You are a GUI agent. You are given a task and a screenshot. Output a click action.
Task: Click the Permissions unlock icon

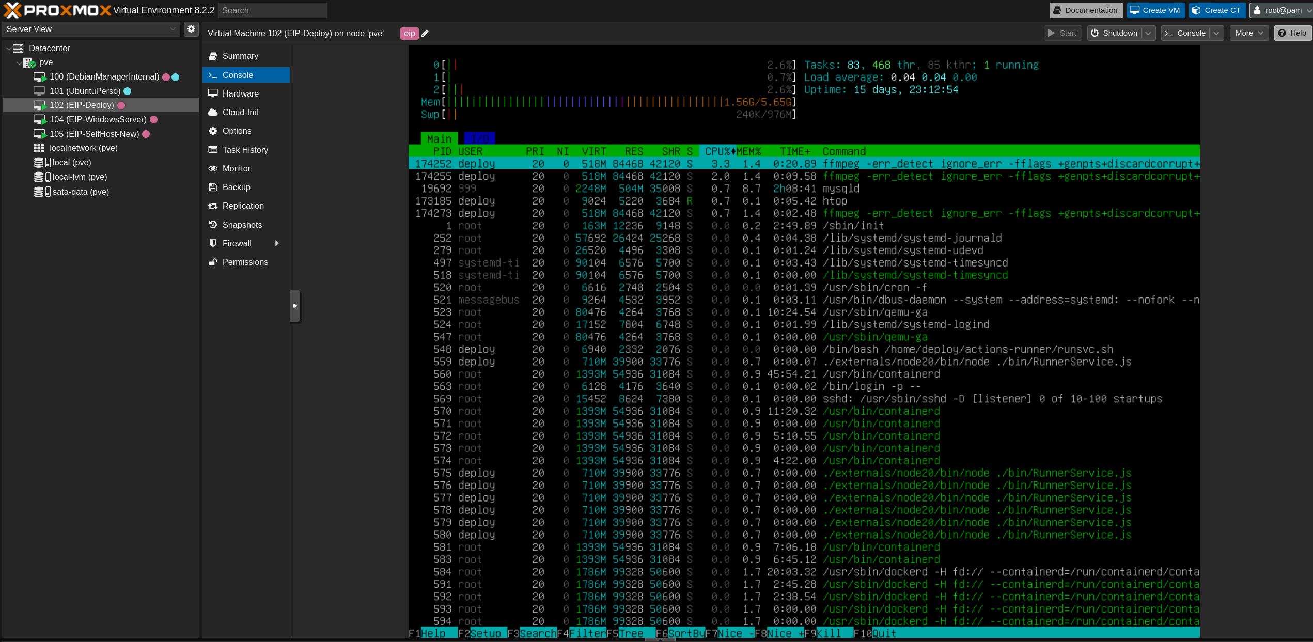click(213, 262)
